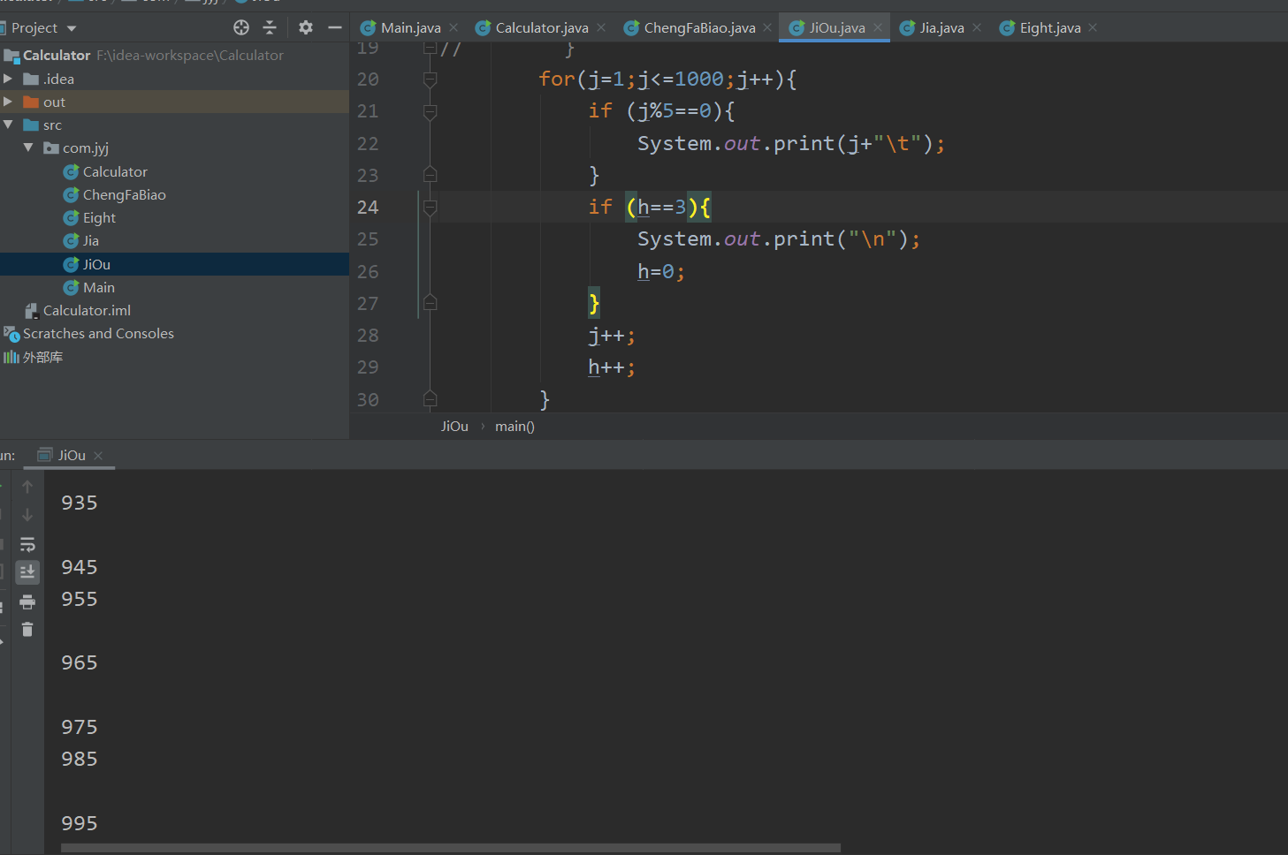
Task: Toggle scroll to end of console
Action: click(x=27, y=572)
